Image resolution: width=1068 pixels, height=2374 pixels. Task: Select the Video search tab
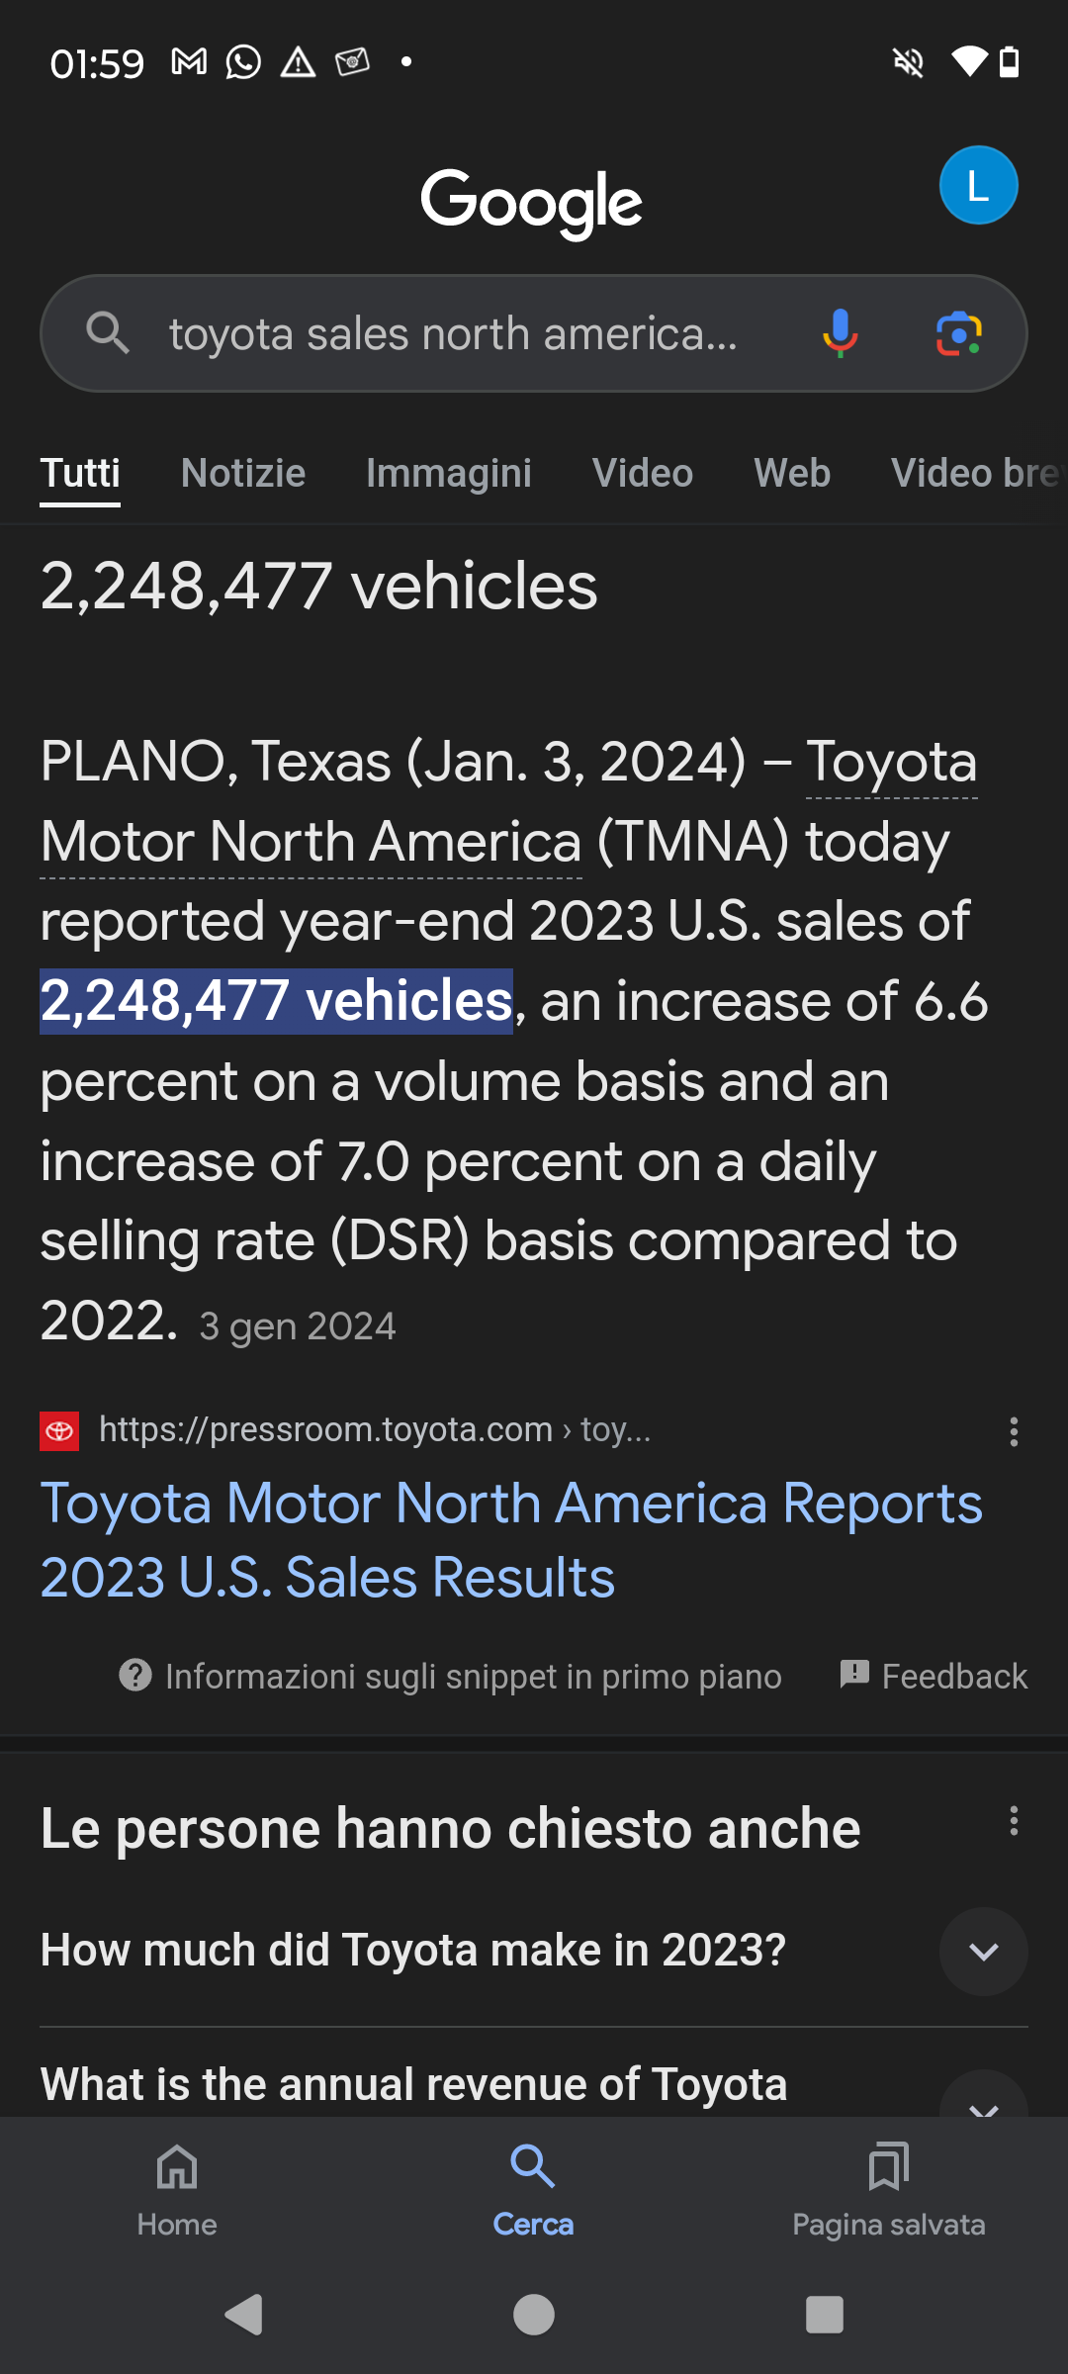click(x=643, y=473)
